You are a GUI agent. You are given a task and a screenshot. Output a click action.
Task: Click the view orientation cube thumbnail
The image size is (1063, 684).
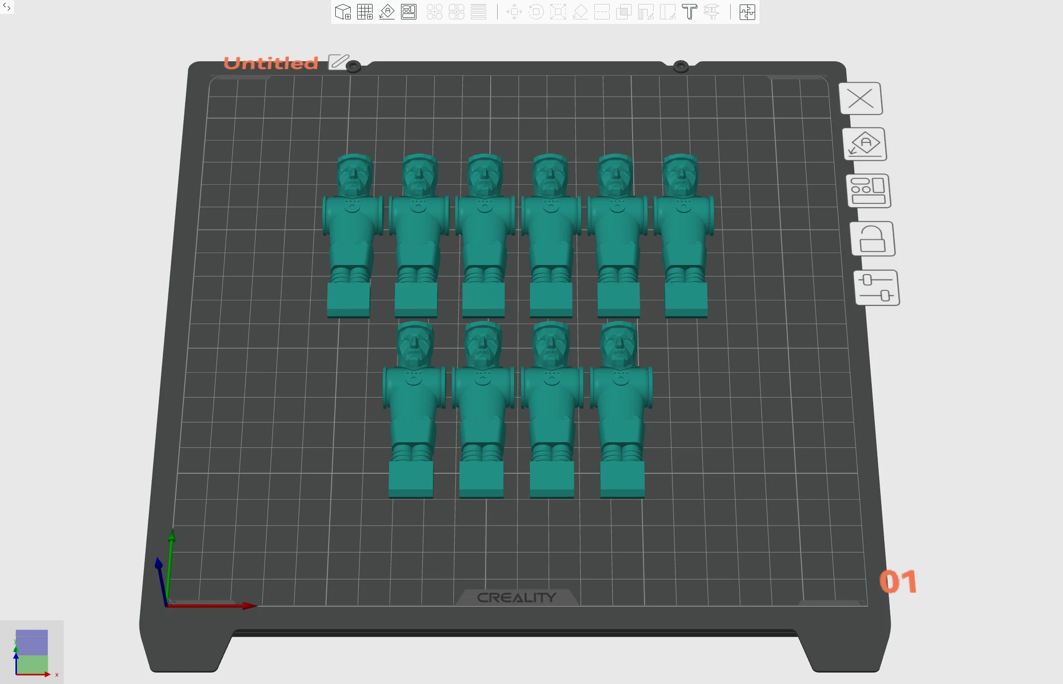(x=31, y=653)
